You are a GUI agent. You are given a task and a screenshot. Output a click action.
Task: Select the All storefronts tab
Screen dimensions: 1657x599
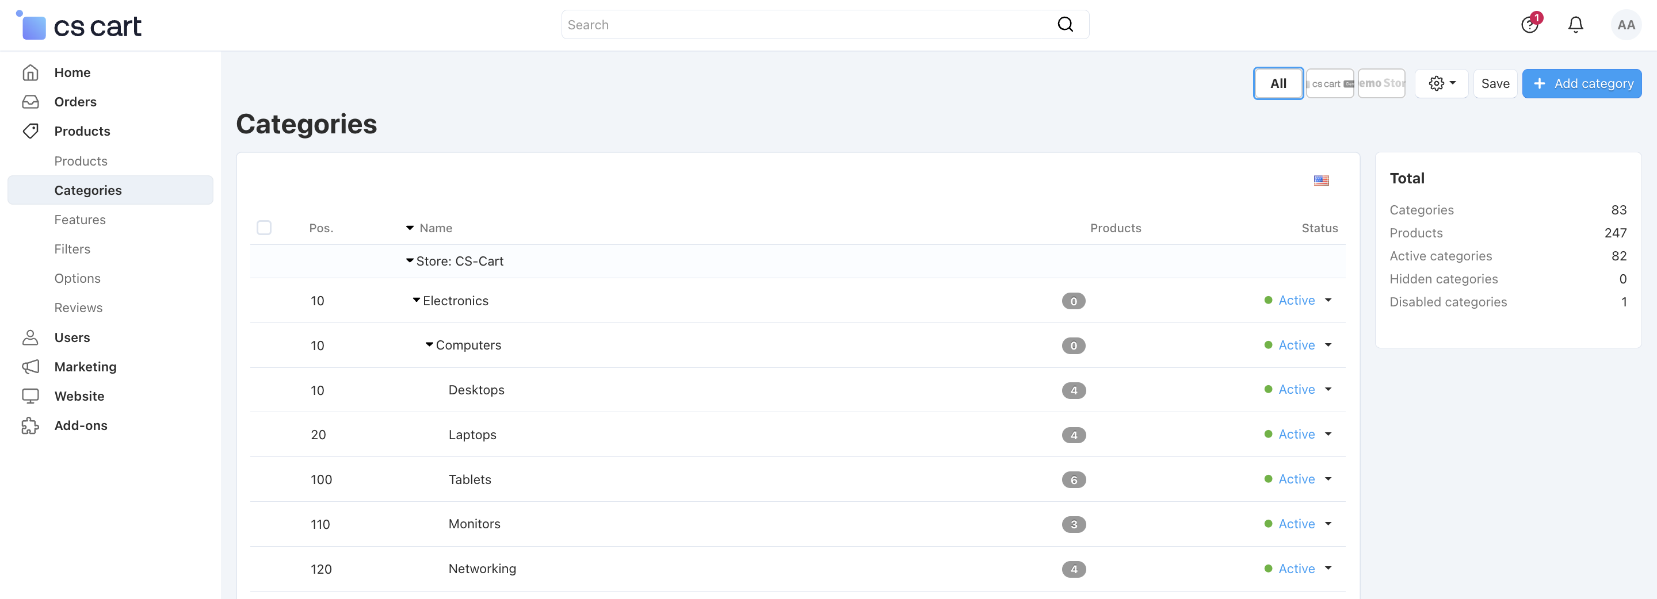1278,83
